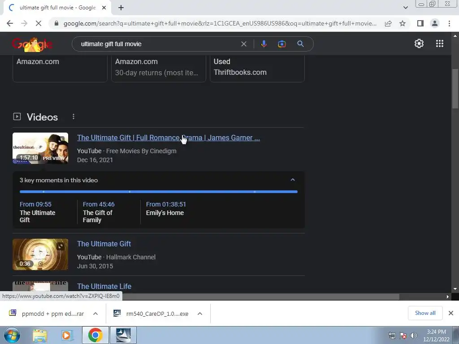Open the ppmodd + ppm ed...rar download
Image resolution: width=459 pixels, height=344 pixels.
pyautogui.click(x=47, y=314)
